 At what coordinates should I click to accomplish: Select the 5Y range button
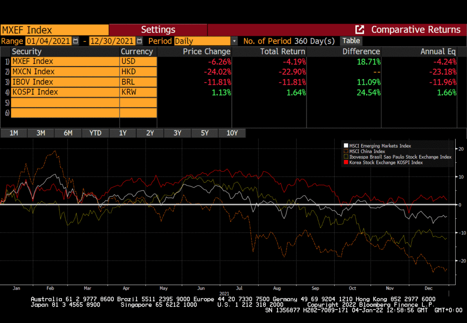pos(205,133)
